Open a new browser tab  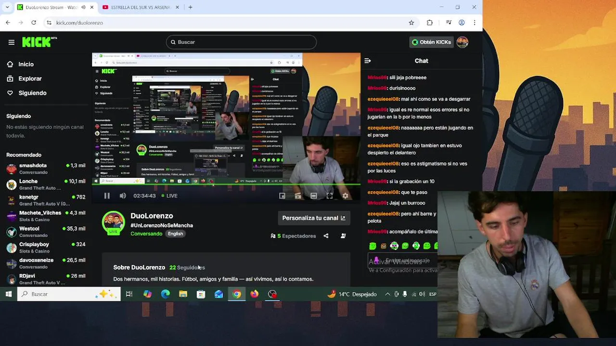point(190,7)
